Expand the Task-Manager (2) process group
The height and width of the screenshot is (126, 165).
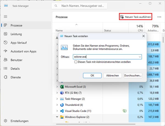(x=57, y=99)
